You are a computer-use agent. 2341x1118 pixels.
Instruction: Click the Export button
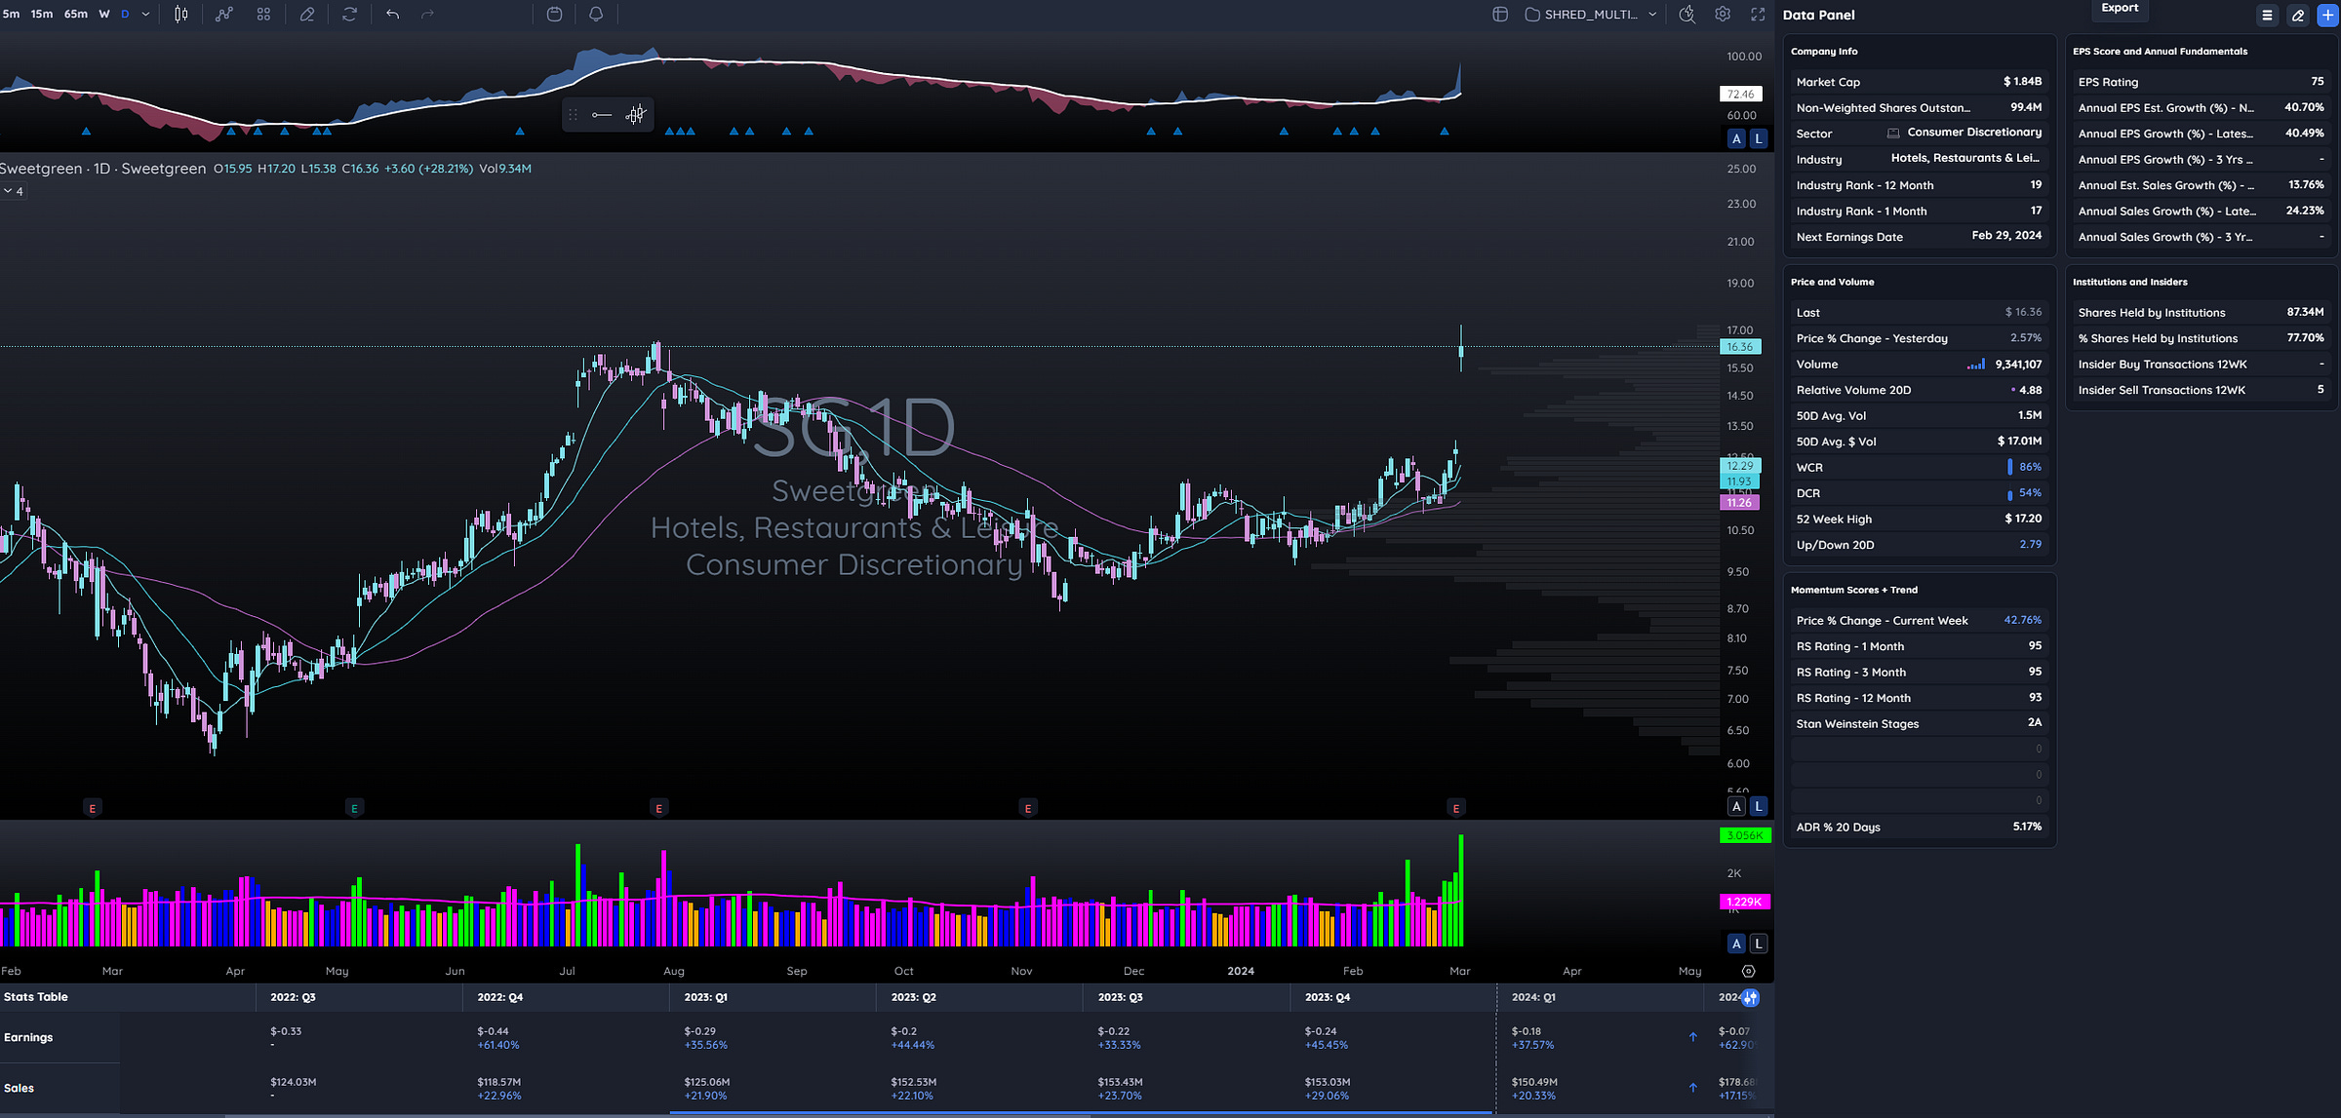tap(2119, 8)
